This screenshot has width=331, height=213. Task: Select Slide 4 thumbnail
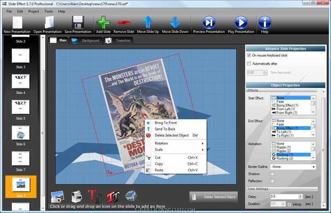20,81
